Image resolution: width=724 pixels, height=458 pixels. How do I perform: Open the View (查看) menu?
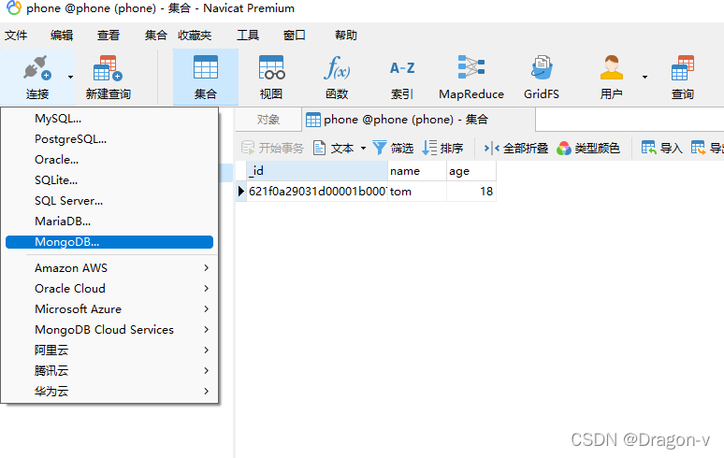point(109,36)
